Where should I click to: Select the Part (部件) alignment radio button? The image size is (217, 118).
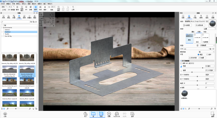(x=207, y=54)
